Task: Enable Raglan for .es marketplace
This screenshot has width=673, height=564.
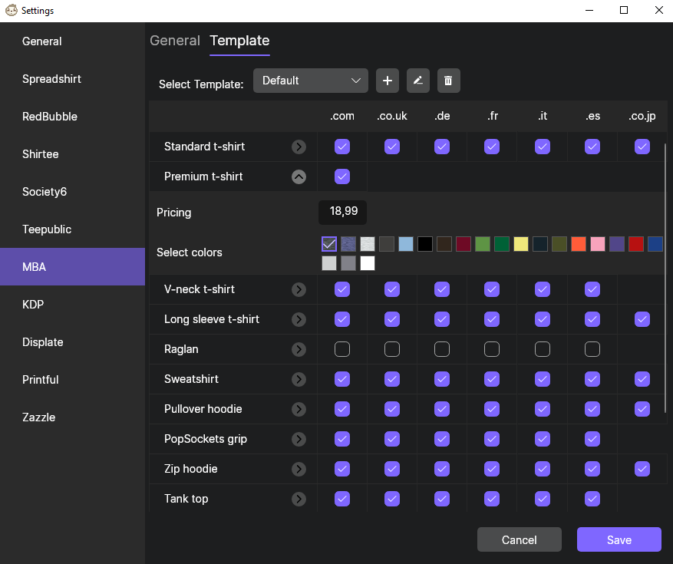Action: click(x=592, y=349)
